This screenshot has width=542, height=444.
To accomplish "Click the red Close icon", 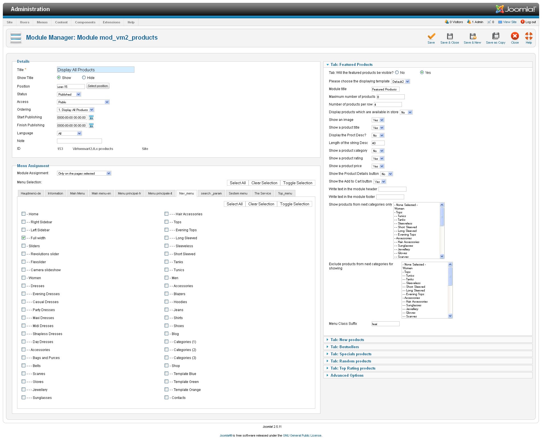I will click(514, 36).
